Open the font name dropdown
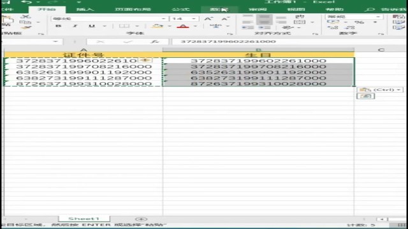The height and width of the screenshot is (229, 408). (x=163, y=18)
